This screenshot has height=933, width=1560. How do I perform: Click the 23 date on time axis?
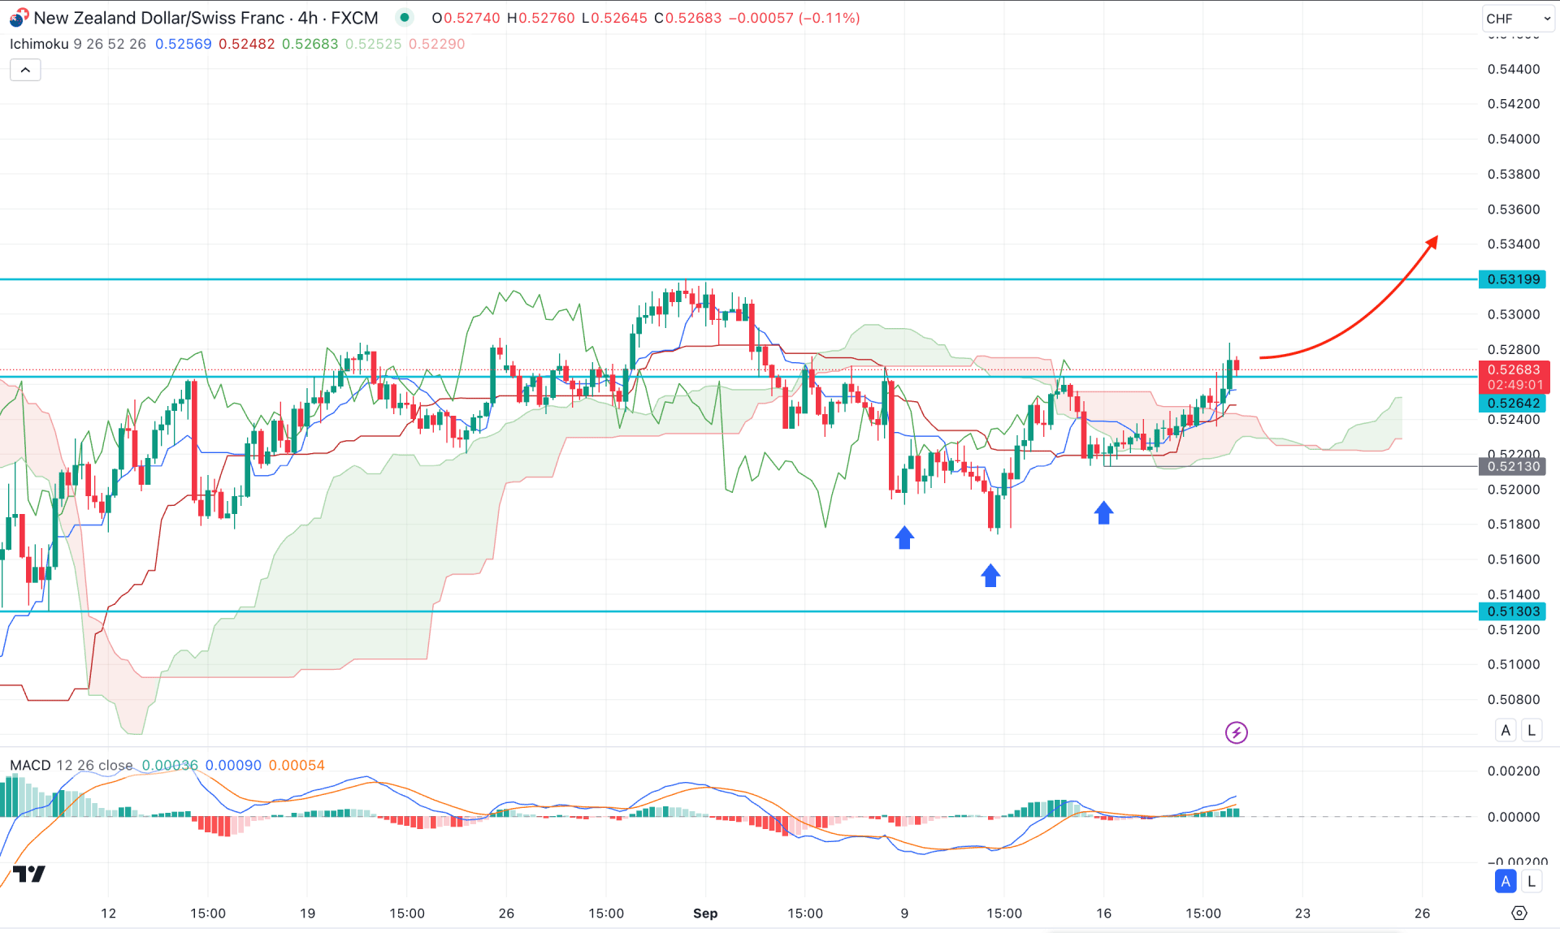1302,914
